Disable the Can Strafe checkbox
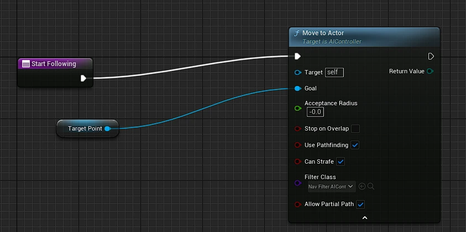 pos(341,162)
